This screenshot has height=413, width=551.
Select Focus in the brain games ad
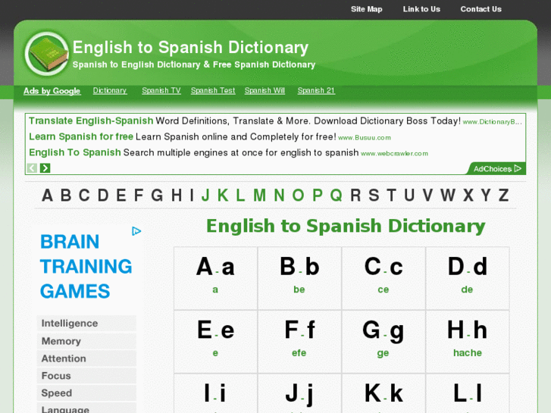tap(86, 376)
